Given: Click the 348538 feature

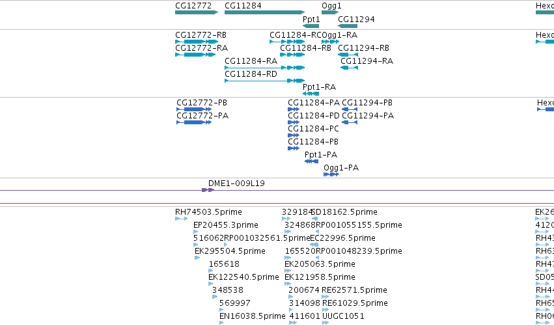Looking at the screenshot, I should (x=215, y=297).
